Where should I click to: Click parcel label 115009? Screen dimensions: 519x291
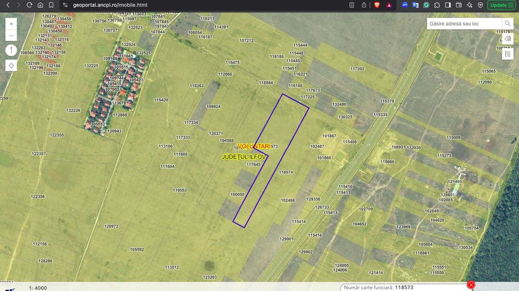point(453,137)
